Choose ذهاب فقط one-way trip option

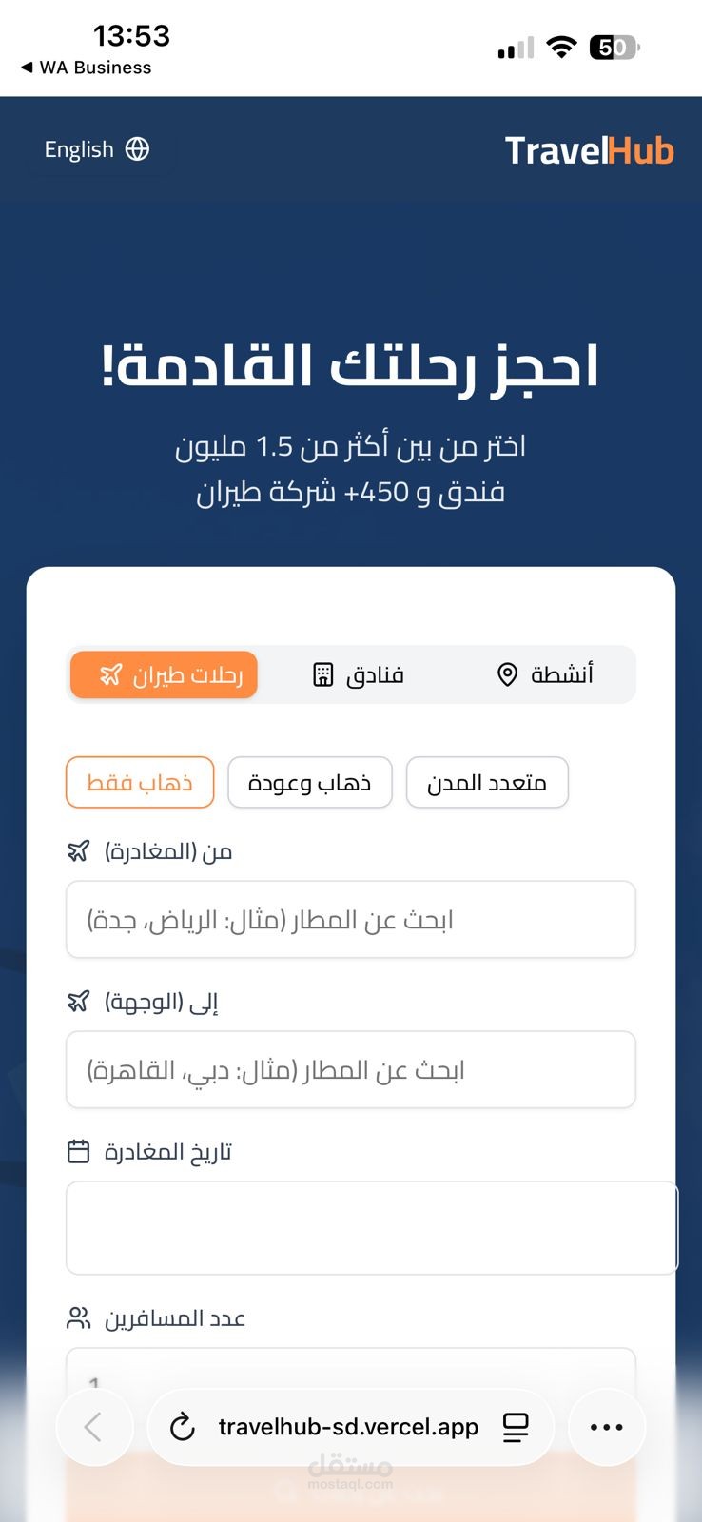coord(140,783)
